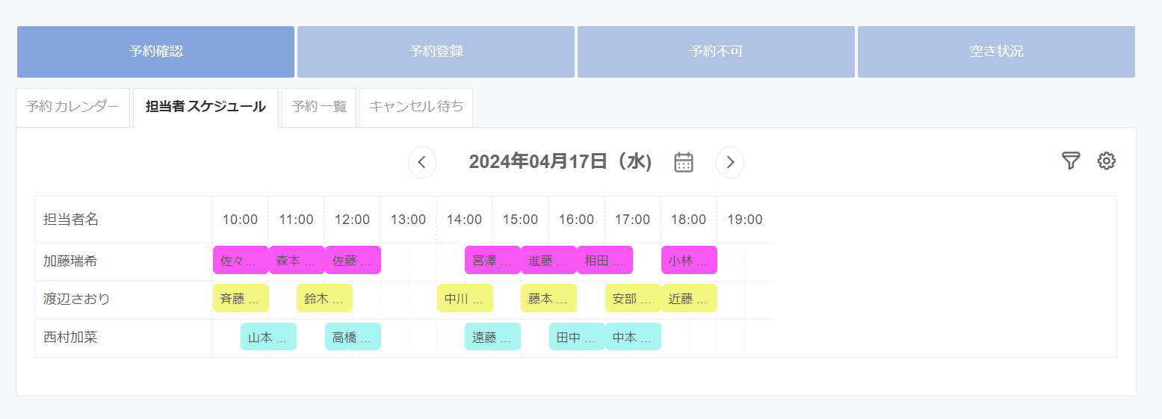Open 西村加菜's 山本 appointment block
This screenshot has width=1162, height=419.
(268, 338)
